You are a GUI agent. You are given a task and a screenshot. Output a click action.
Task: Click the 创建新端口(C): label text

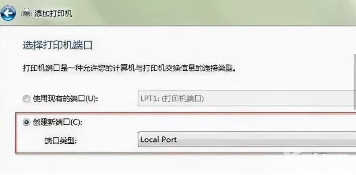pyautogui.click(x=58, y=122)
